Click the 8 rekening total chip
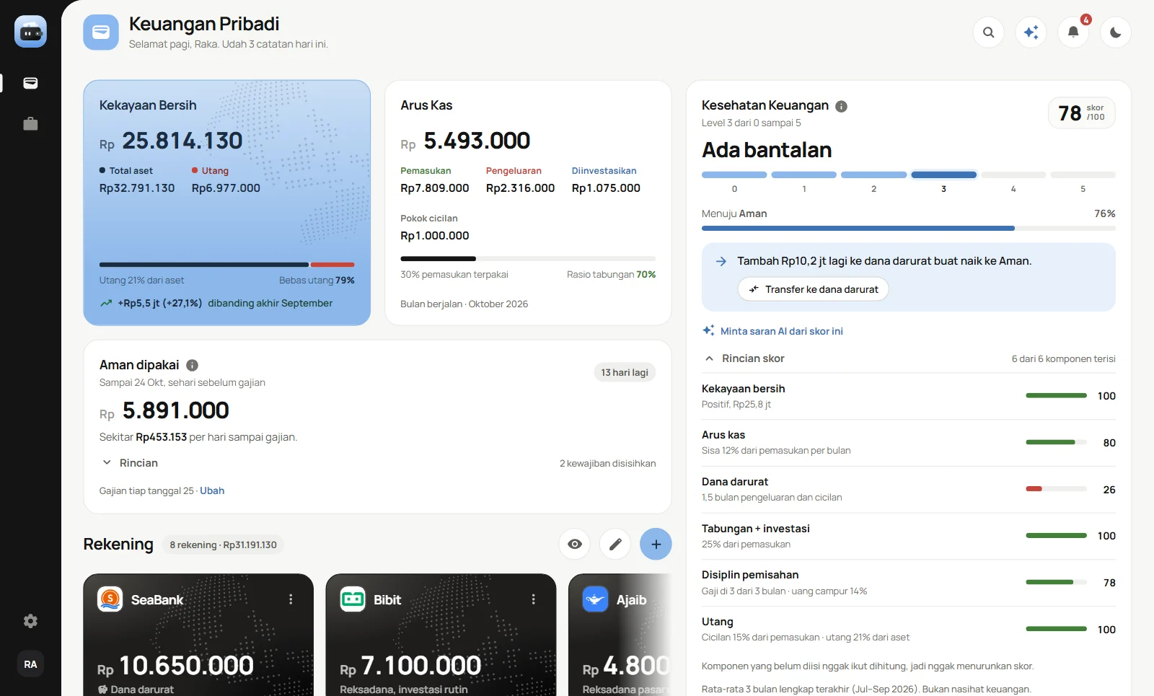This screenshot has width=1154, height=696. [x=223, y=545]
